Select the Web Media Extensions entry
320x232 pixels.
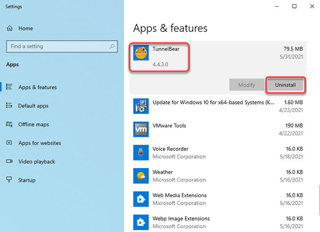point(218,199)
